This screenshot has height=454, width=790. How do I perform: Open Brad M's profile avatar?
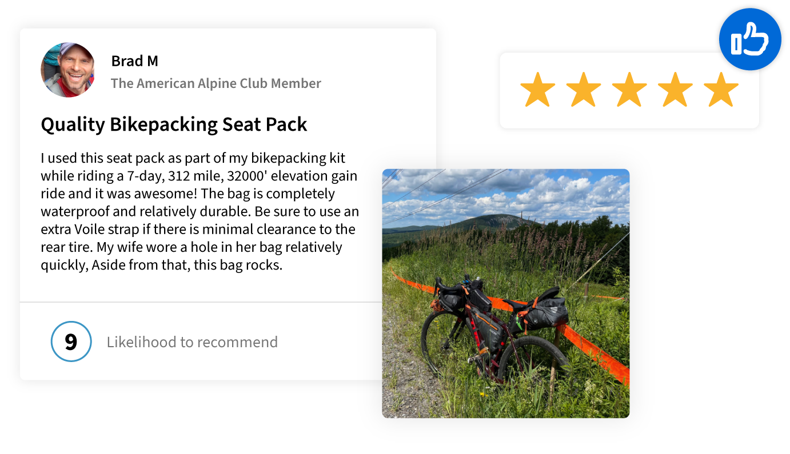point(68,70)
